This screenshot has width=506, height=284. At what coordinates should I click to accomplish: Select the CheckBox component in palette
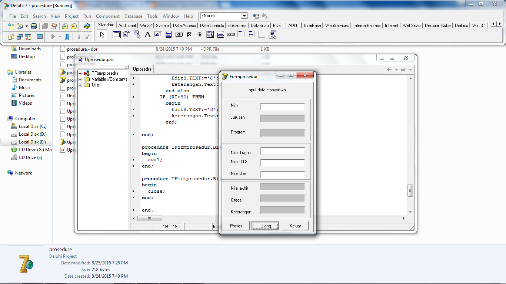pyautogui.click(x=189, y=35)
